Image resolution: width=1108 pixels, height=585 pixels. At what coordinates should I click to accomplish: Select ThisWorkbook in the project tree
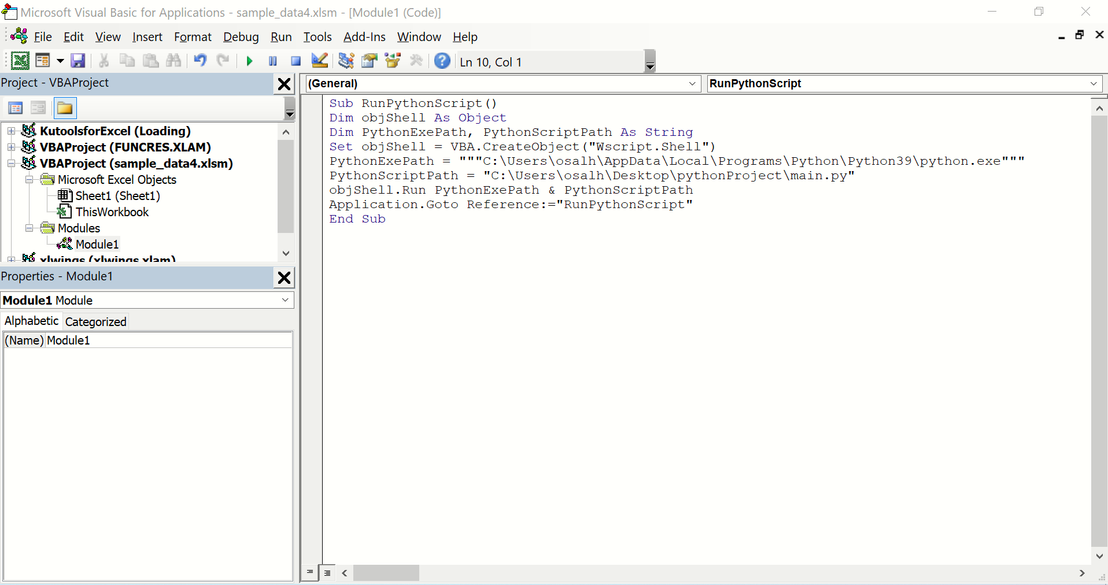click(112, 212)
